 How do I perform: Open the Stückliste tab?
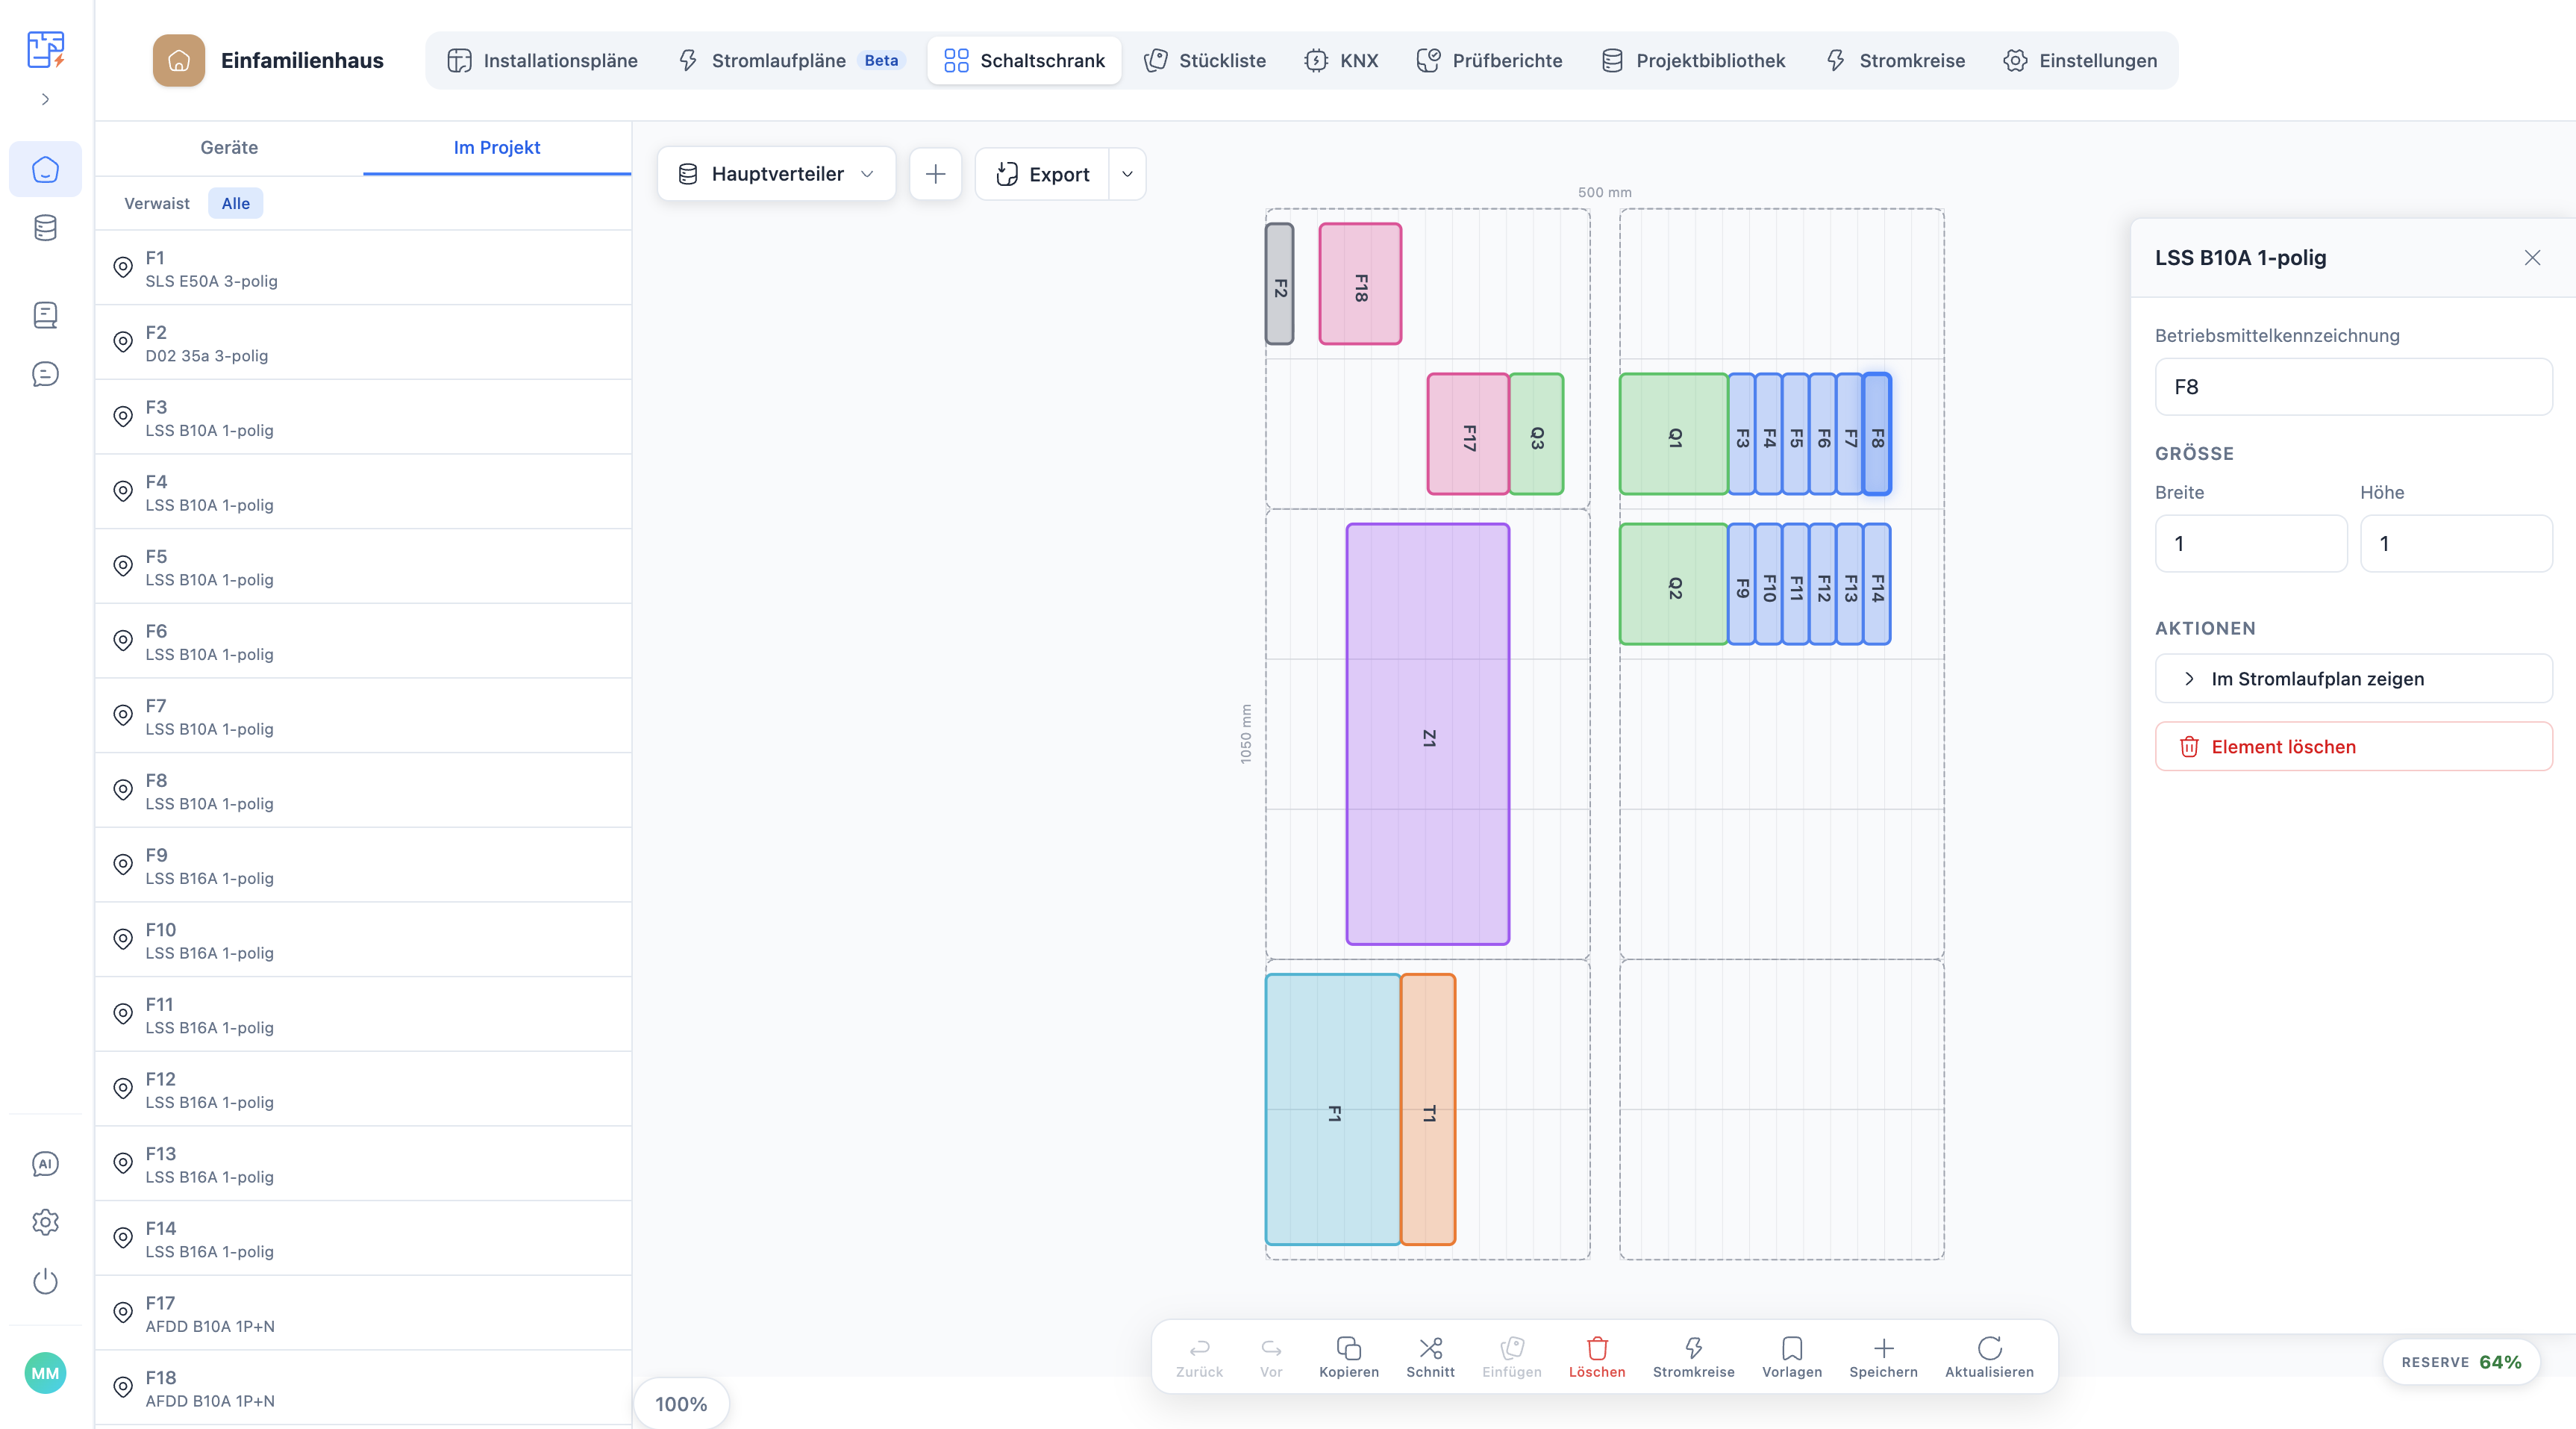1204,60
